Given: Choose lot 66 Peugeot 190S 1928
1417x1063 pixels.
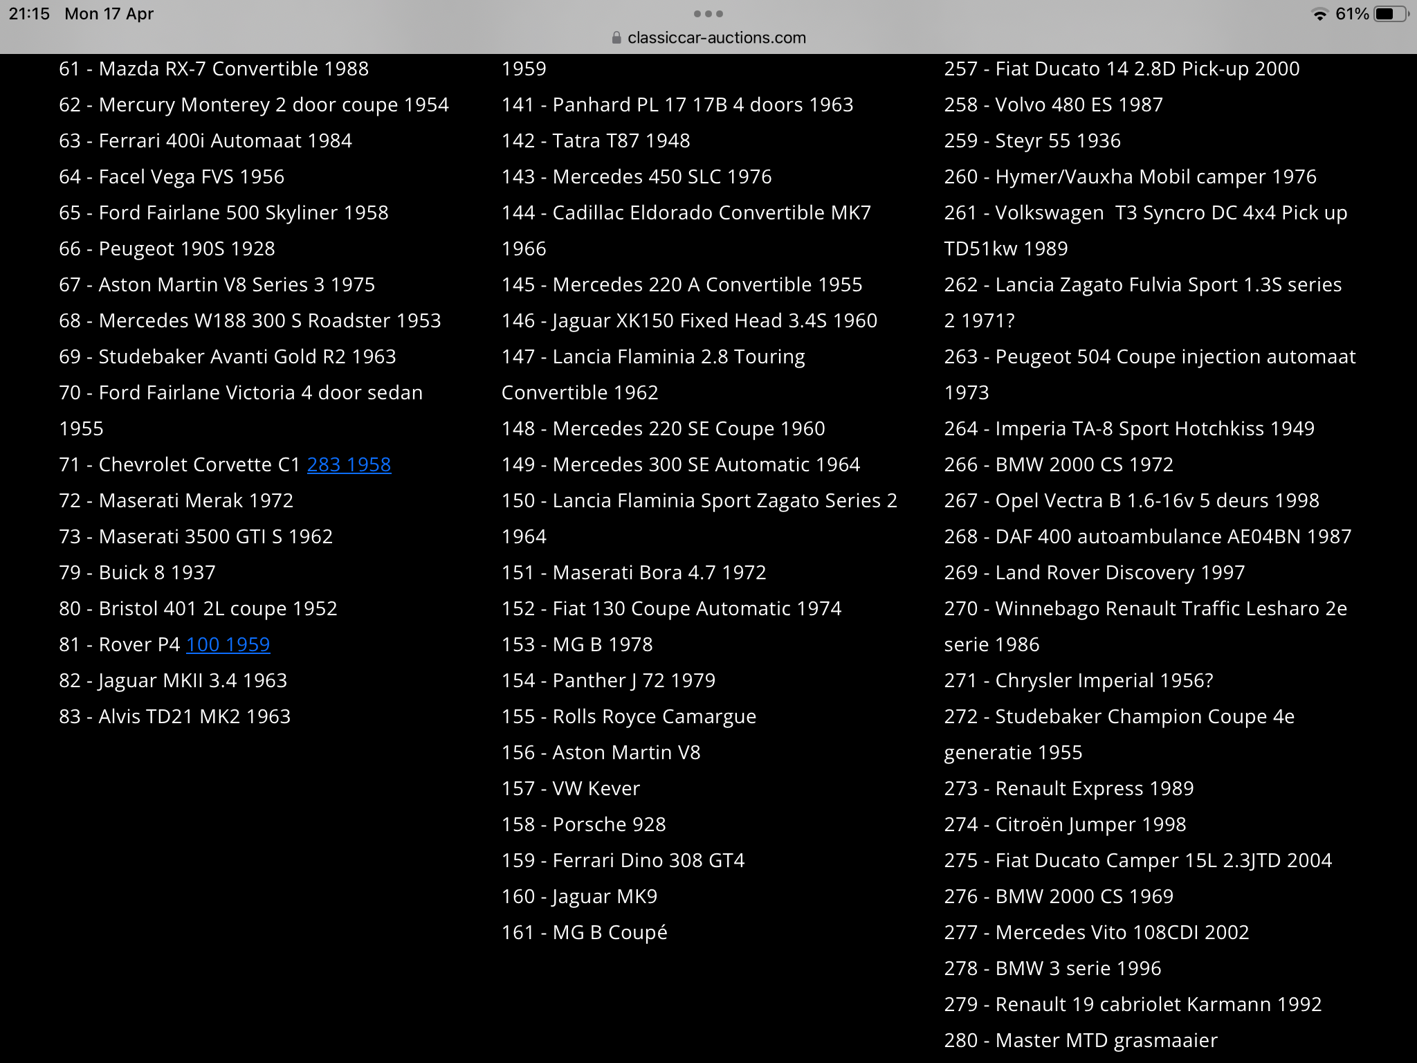Looking at the screenshot, I should click(167, 248).
